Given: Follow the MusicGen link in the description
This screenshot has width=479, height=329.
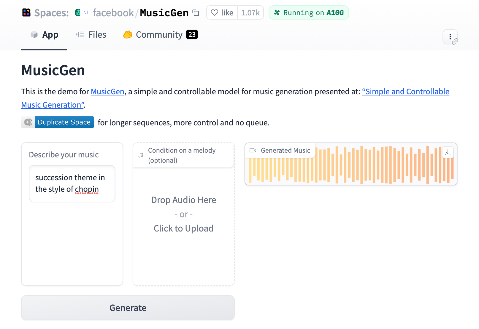Looking at the screenshot, I should click(x=107, y=92).
